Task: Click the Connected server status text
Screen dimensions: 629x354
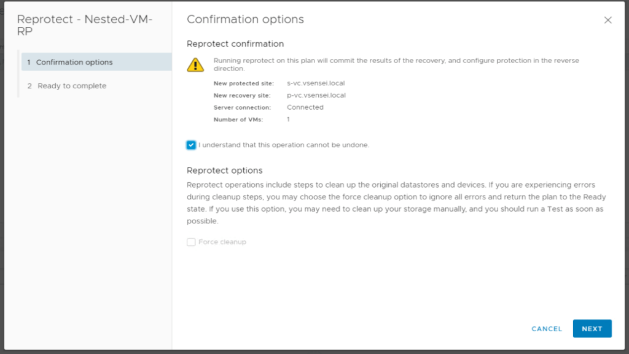Action: click(x=305, y=107)
